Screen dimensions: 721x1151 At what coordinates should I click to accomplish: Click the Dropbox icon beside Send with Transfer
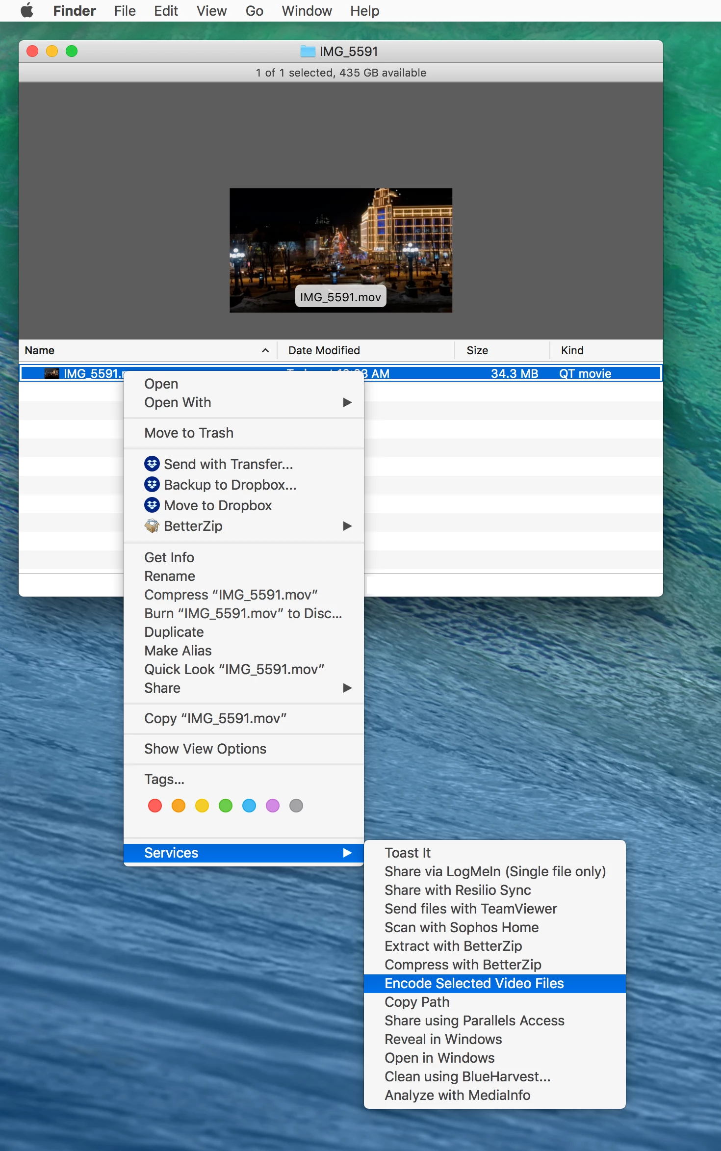coord(152,464)
